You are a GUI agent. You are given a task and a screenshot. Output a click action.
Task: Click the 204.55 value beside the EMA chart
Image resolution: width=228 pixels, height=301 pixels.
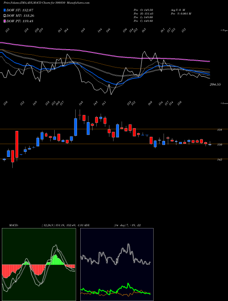tap(215, 84)
